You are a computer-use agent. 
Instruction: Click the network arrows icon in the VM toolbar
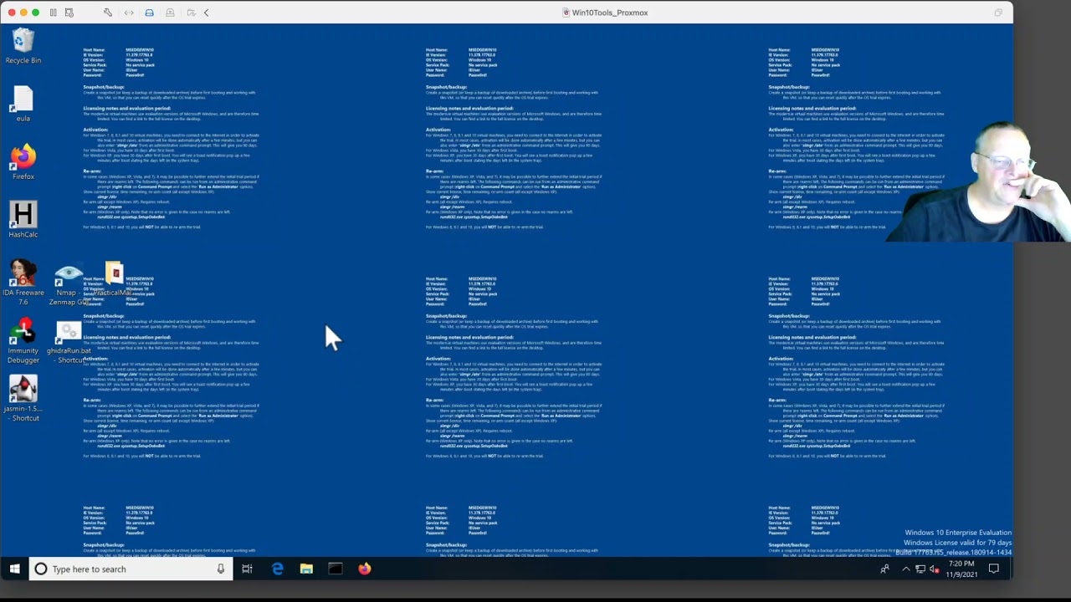coord(129,13)
